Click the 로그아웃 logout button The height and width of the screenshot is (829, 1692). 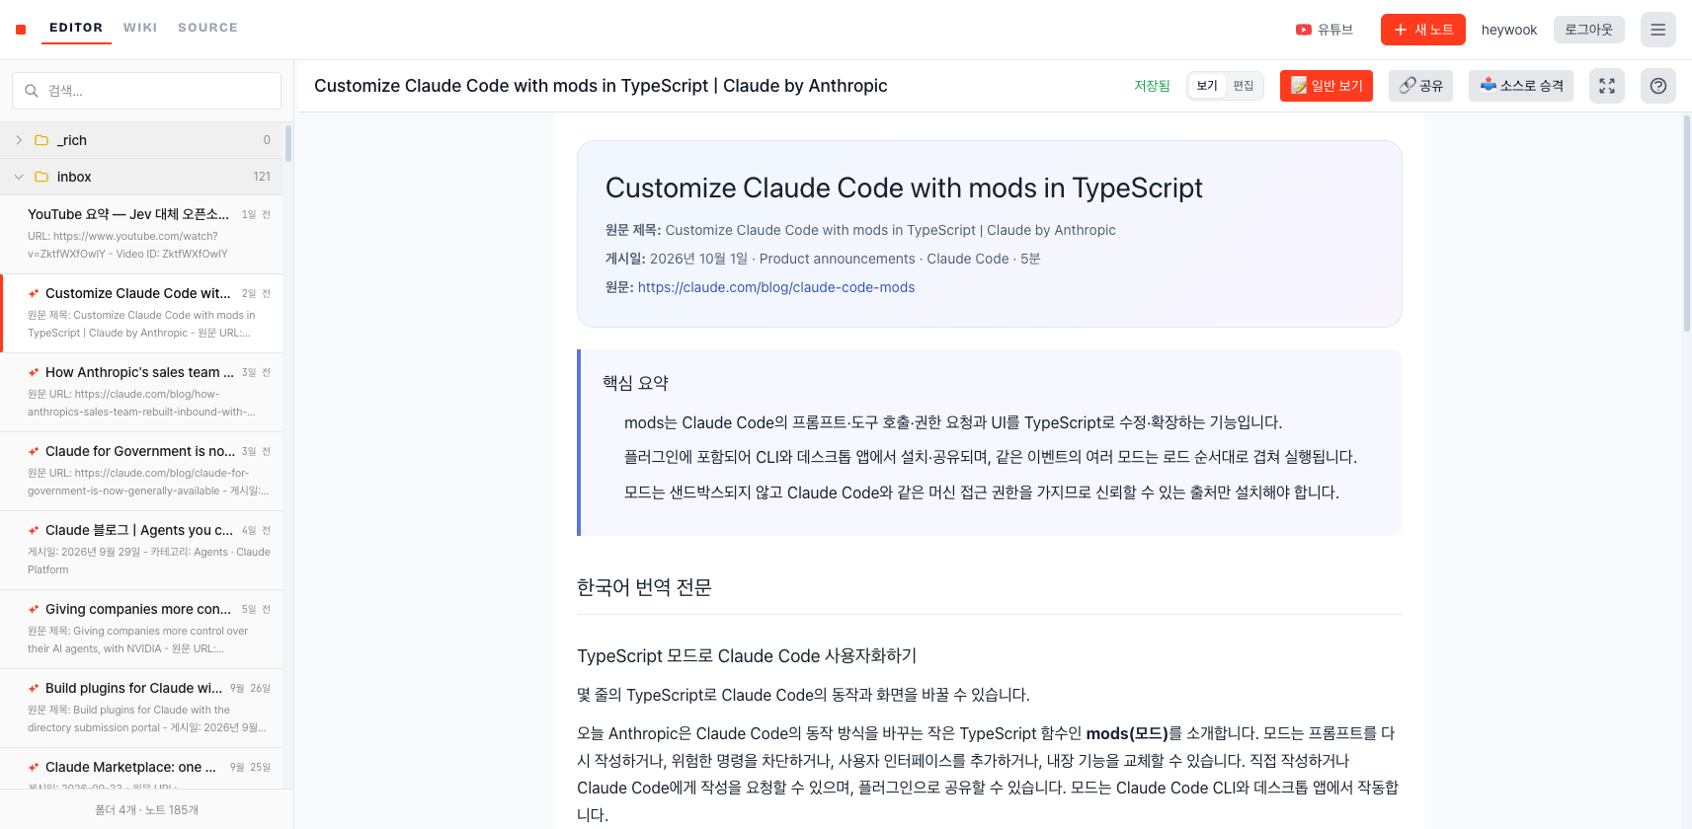coord(1588,30)
